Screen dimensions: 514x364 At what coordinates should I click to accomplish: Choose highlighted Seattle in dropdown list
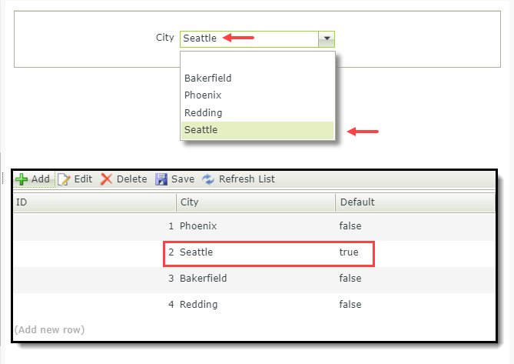[x=257, y=130]
